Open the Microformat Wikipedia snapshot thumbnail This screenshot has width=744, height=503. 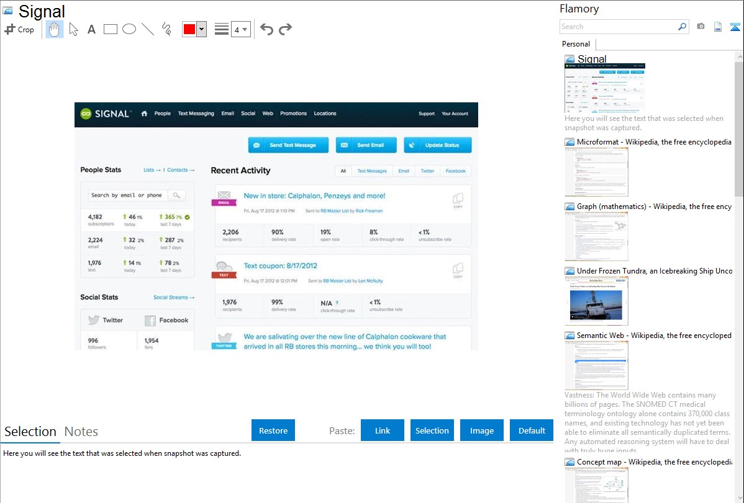pos(596,172)
